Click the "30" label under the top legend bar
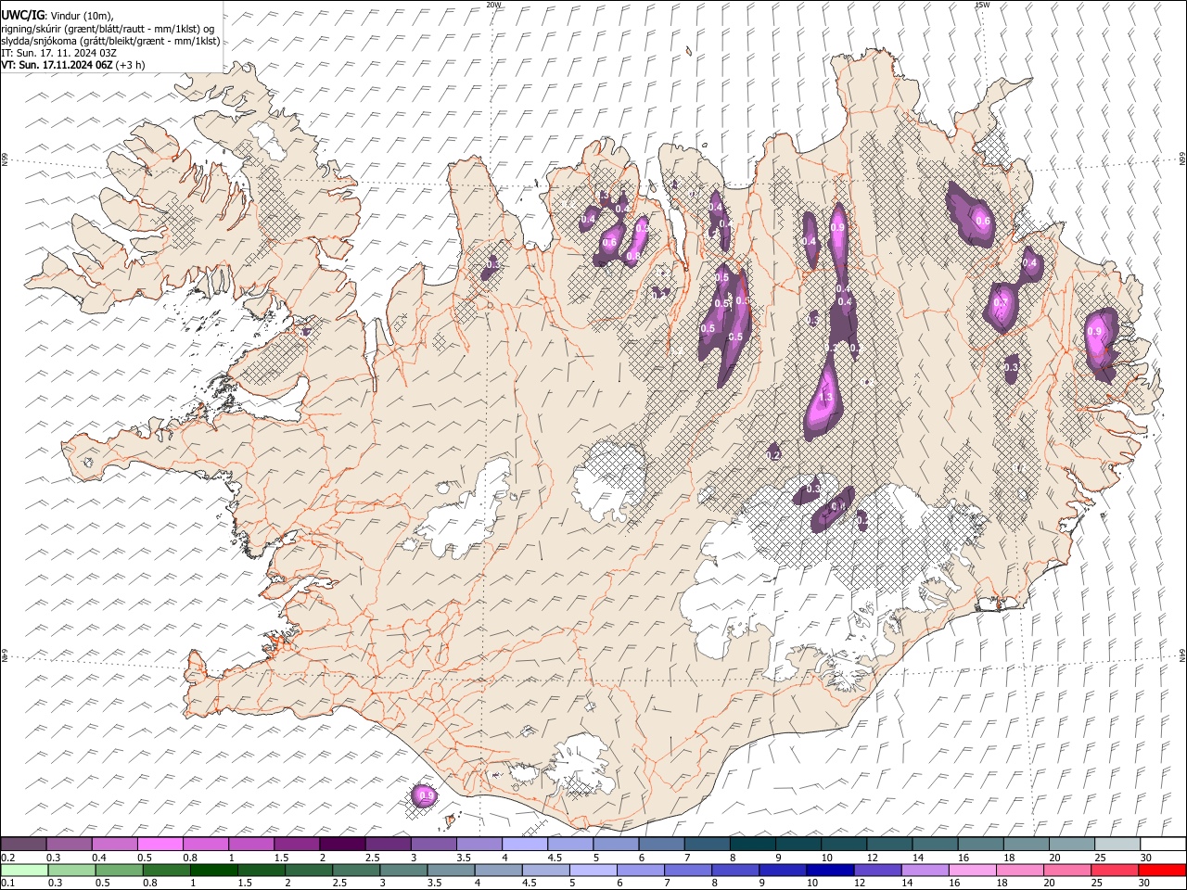This screenshot has width=1187, height=890. pyautogui.click(x=1145, y=858)
